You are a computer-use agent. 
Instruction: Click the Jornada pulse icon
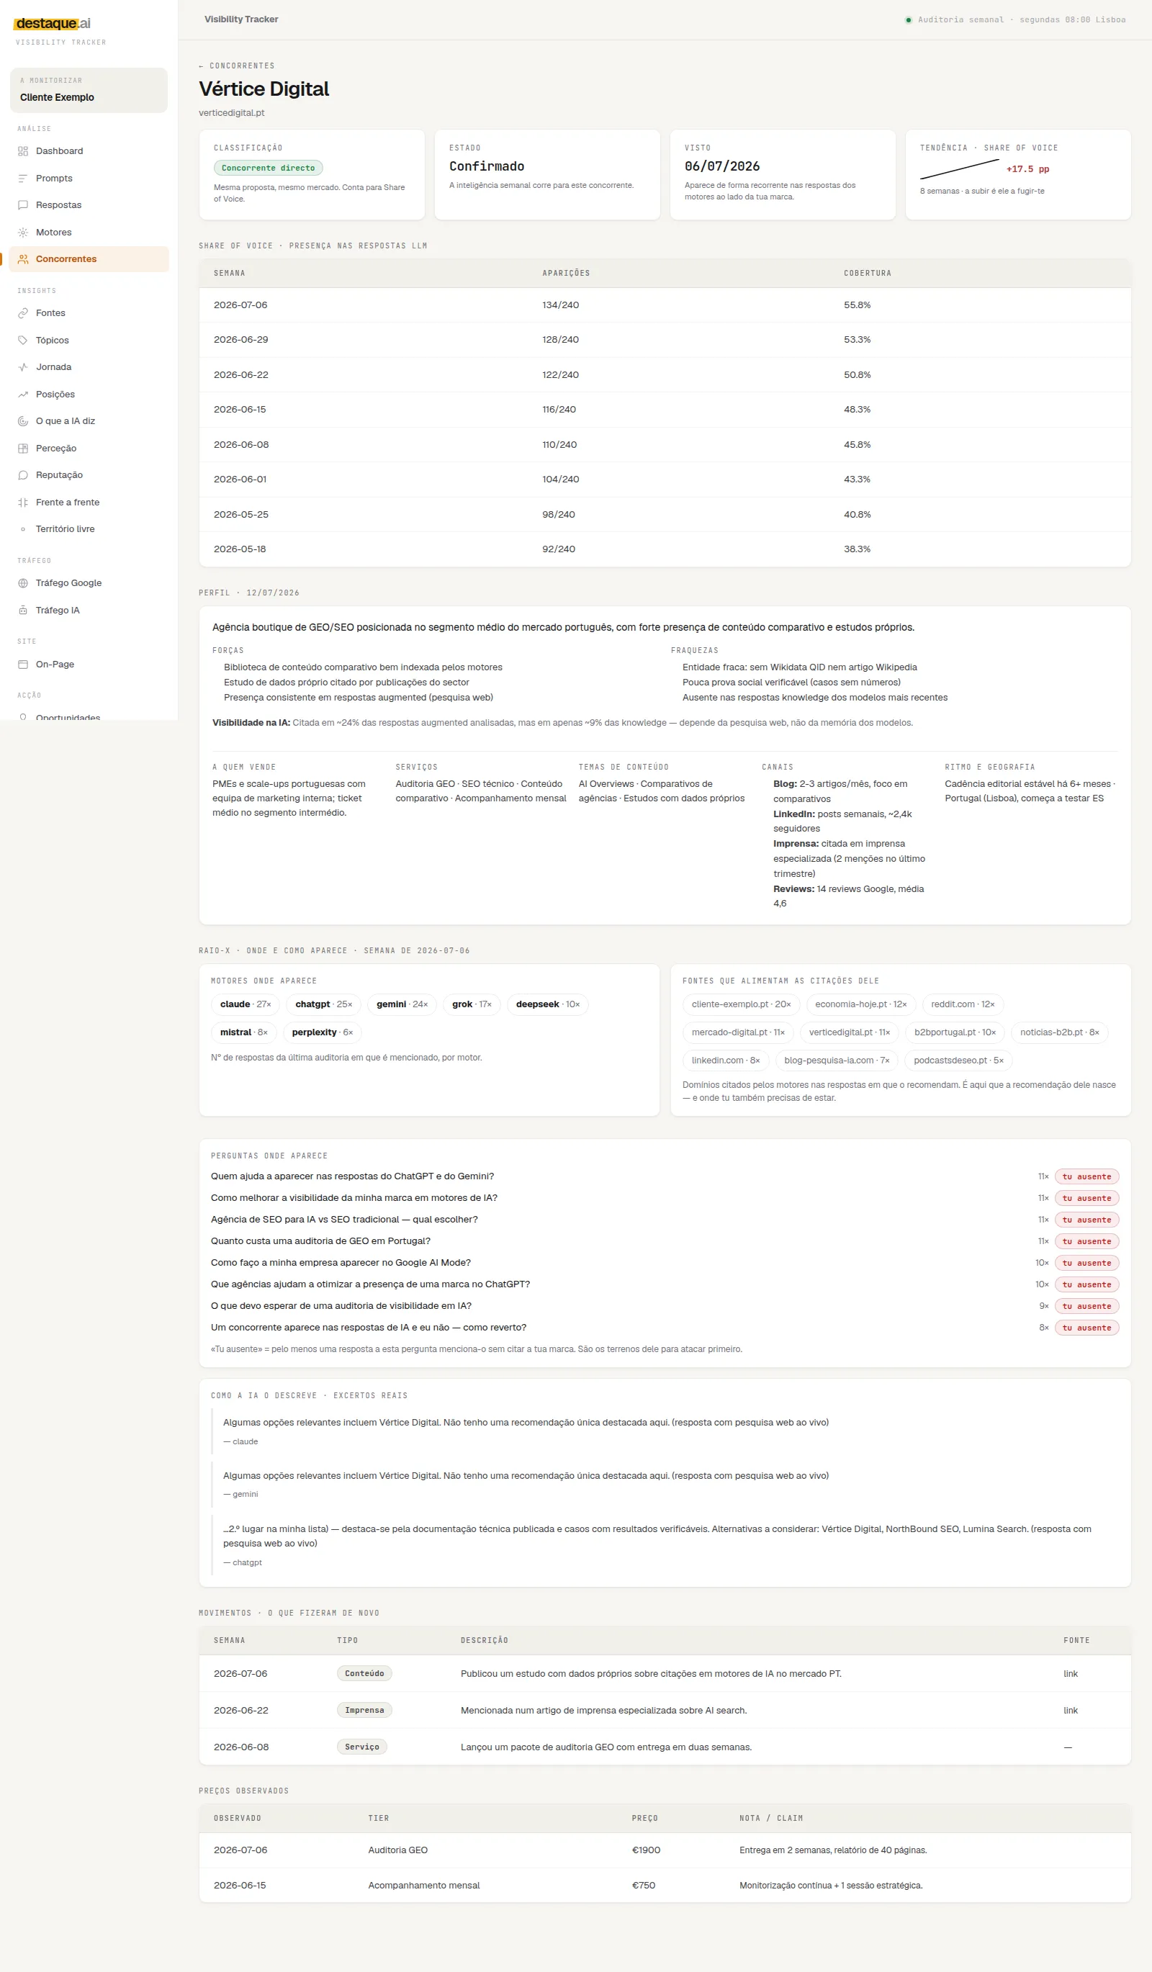[x=23, y=367]
